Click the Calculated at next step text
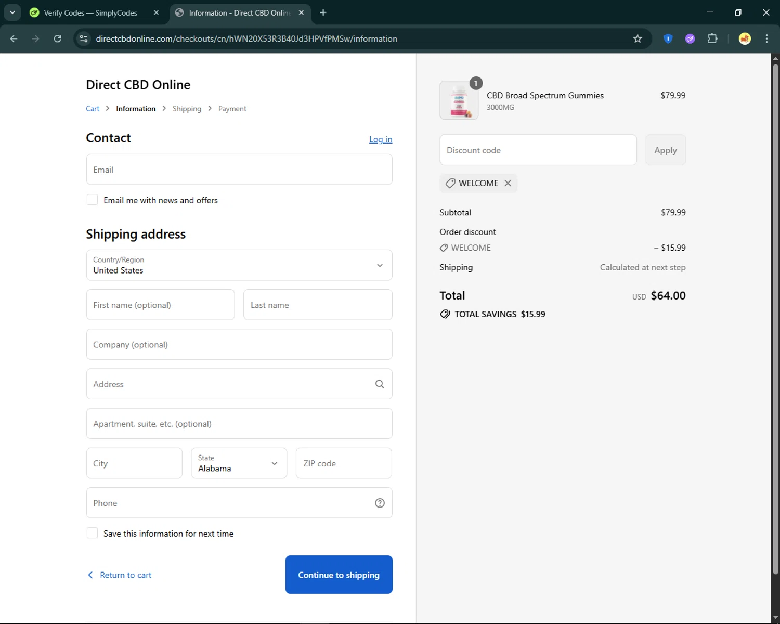 (x=643, y=267)
